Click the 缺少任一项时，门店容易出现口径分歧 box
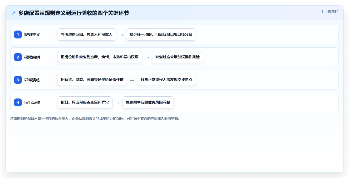The width and height of the screenshot is (349, 178). [161, 34]
